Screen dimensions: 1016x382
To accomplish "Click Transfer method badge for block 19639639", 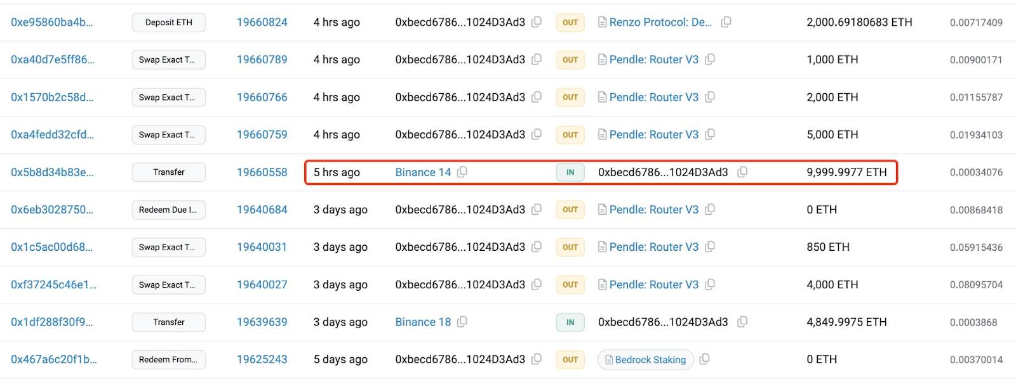I will pos(169,322).
